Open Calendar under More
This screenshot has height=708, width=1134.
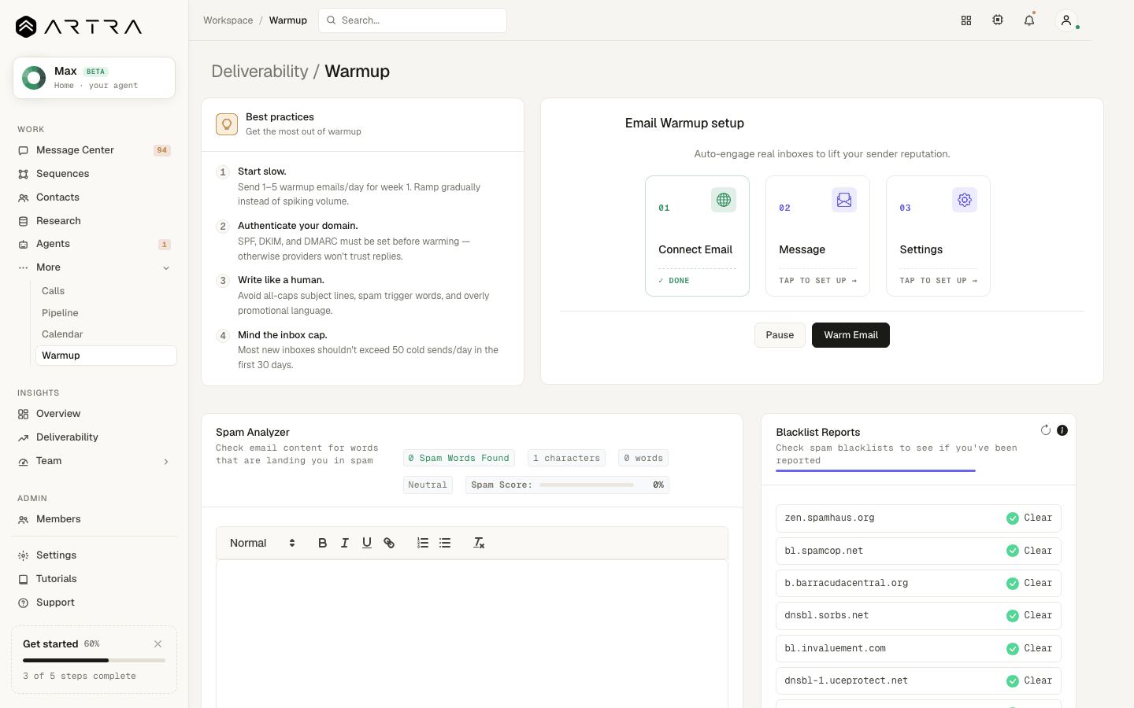click(x=106, y=334)
